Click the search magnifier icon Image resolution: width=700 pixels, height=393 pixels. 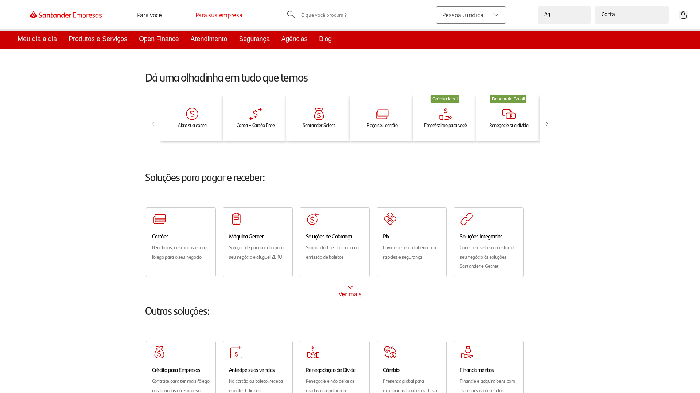tap(291, 15)
